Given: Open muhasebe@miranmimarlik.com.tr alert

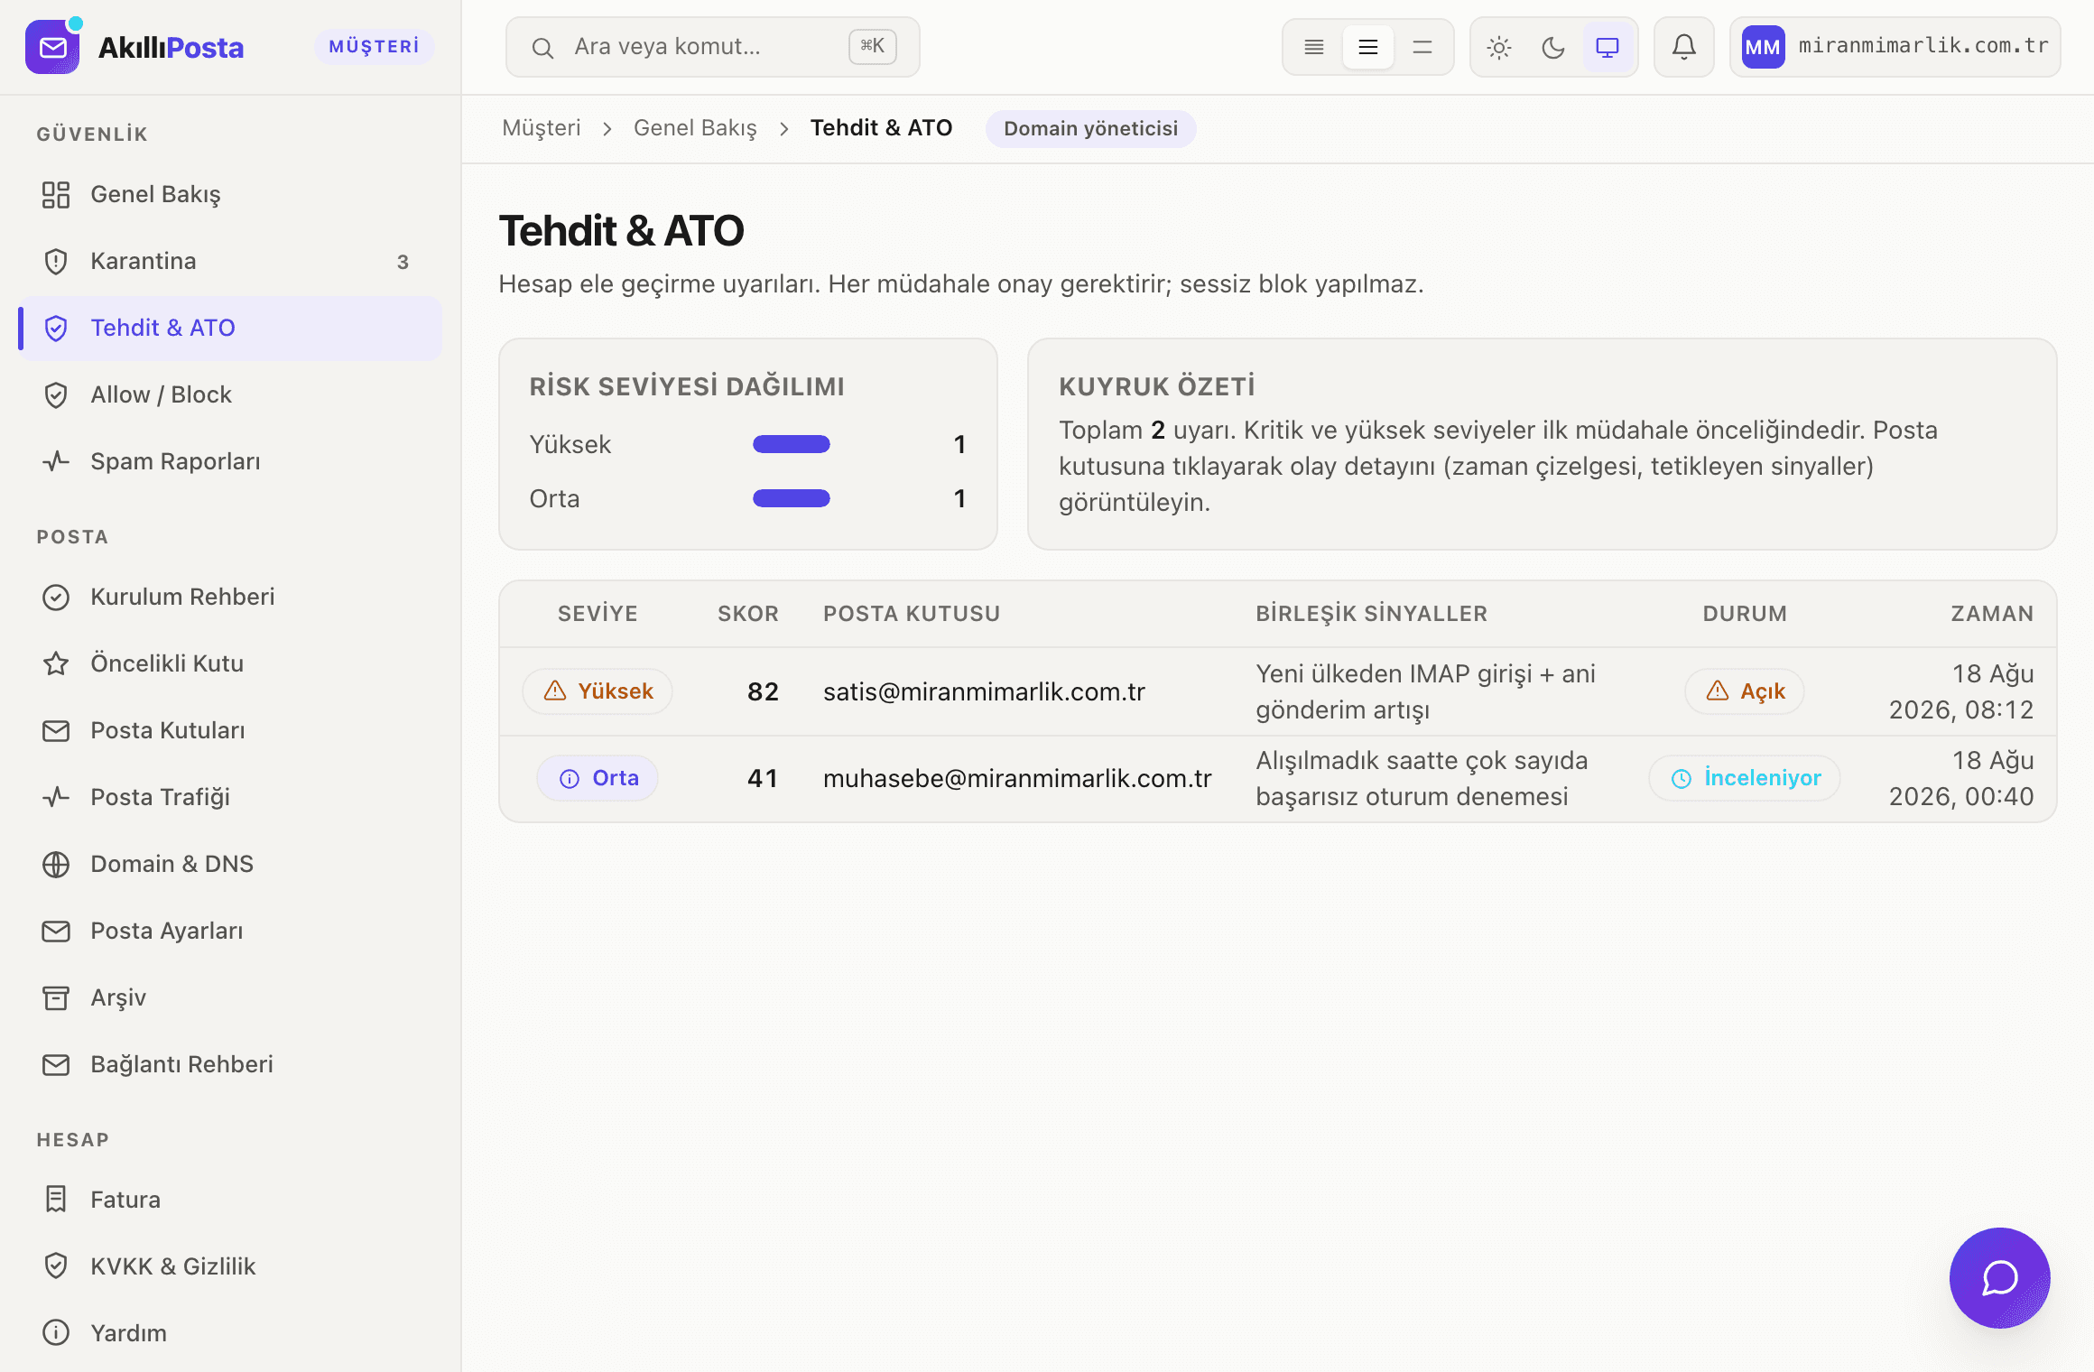Looking at the screenshot, I should (x=1017, y=778).
